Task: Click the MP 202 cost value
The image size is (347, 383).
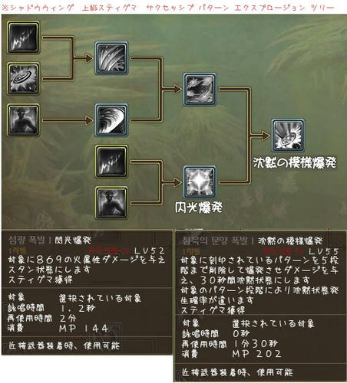Action: coord(257,354)
